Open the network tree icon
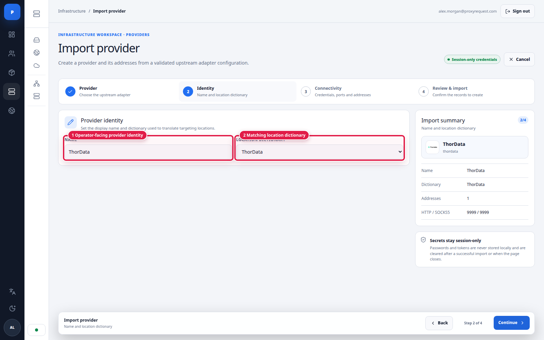The image size is (544, 340). click(37, 84)
